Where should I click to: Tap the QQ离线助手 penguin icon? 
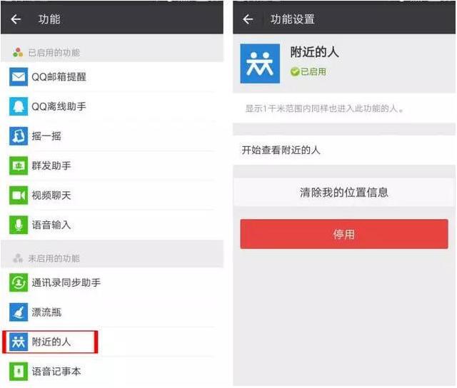19,106
